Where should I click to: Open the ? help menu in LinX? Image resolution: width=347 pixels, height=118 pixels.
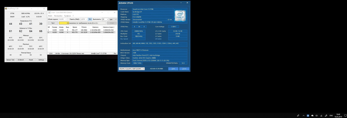(73, 16)
